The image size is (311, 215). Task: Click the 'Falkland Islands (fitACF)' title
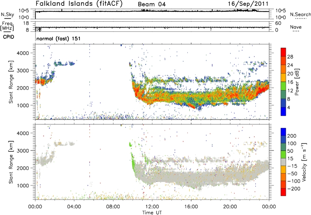coord(79,4)
